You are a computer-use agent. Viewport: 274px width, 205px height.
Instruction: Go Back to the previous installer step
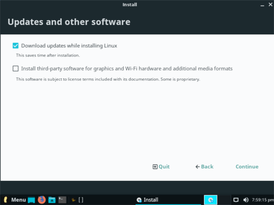click(x=204, y=167)
